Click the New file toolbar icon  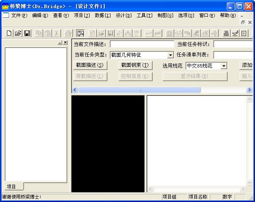tap(9, 33)
